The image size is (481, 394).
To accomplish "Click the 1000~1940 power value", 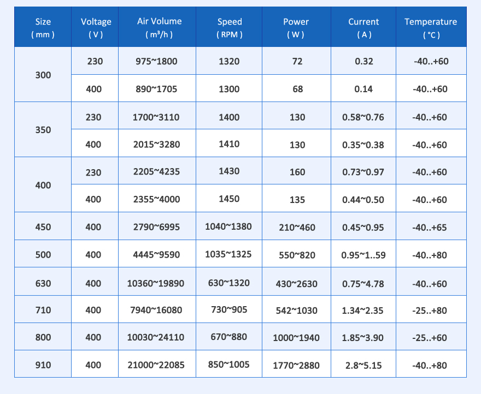I will point(297,338).
